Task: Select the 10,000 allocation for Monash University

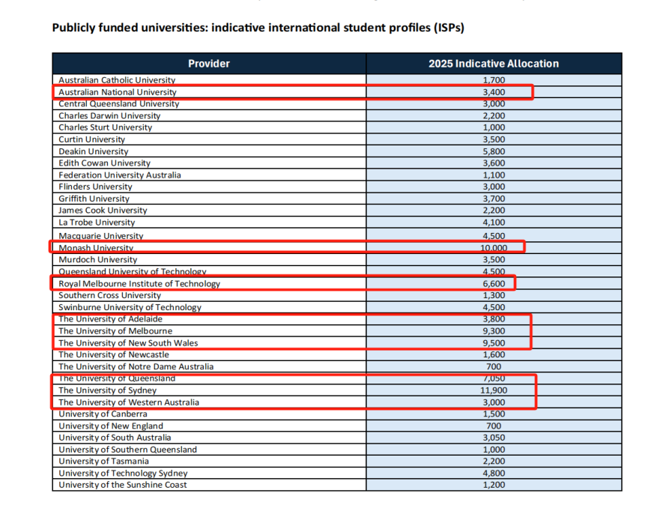Action: pos(494,247)
